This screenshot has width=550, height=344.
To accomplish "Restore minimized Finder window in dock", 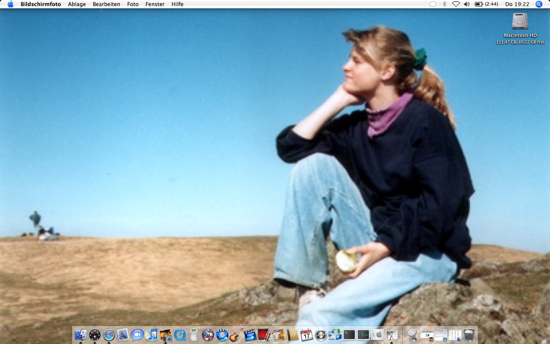I will [455, 335].
